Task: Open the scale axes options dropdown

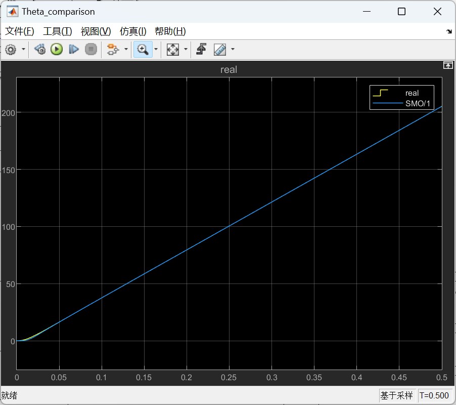Action: [x=186, y=49]
